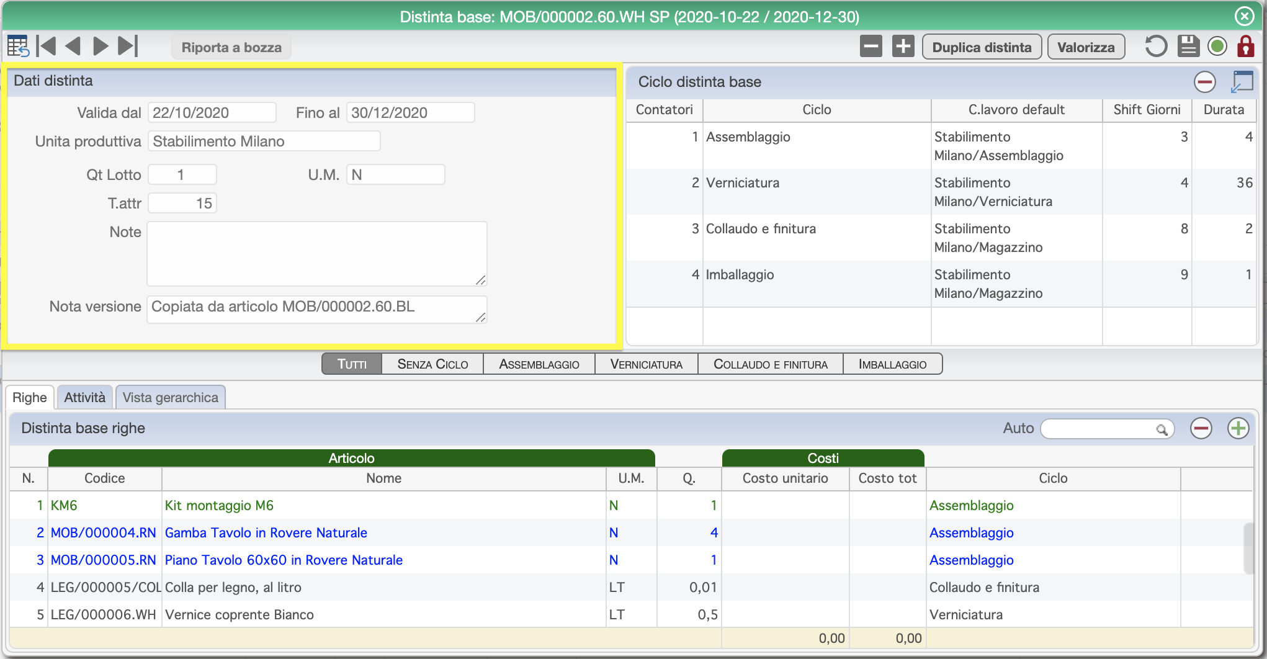Click Kit montaggio M6 name
The image size is (1267, 659).
click(219, 505)
